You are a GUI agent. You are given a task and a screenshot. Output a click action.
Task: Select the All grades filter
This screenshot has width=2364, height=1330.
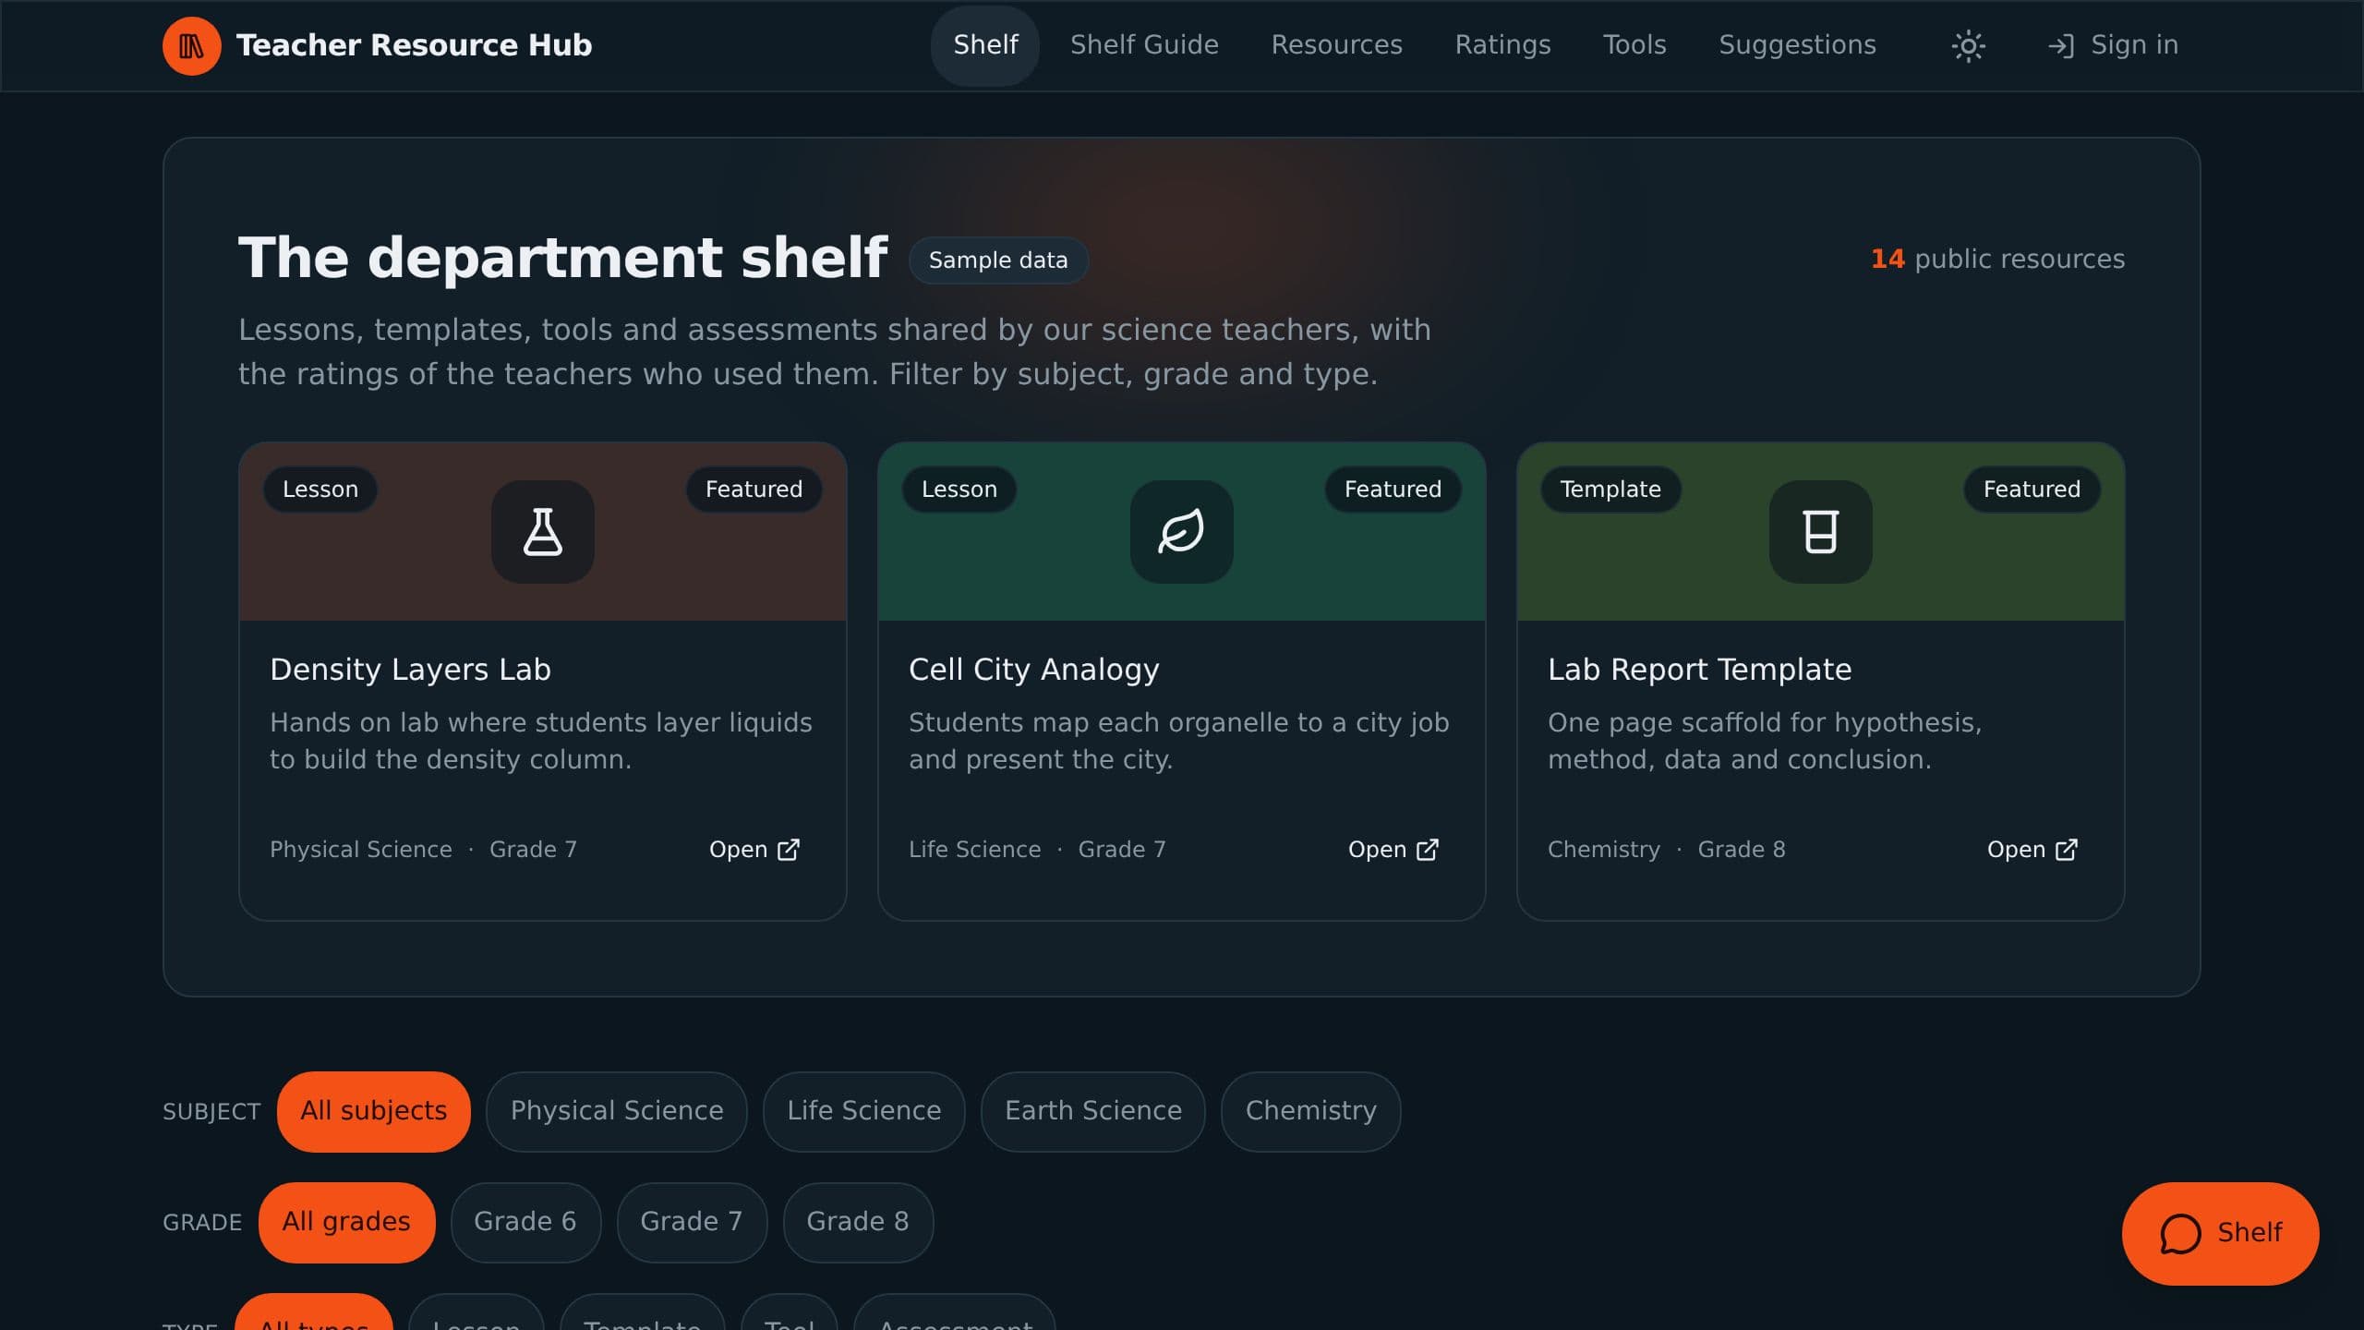point(346,1222)
